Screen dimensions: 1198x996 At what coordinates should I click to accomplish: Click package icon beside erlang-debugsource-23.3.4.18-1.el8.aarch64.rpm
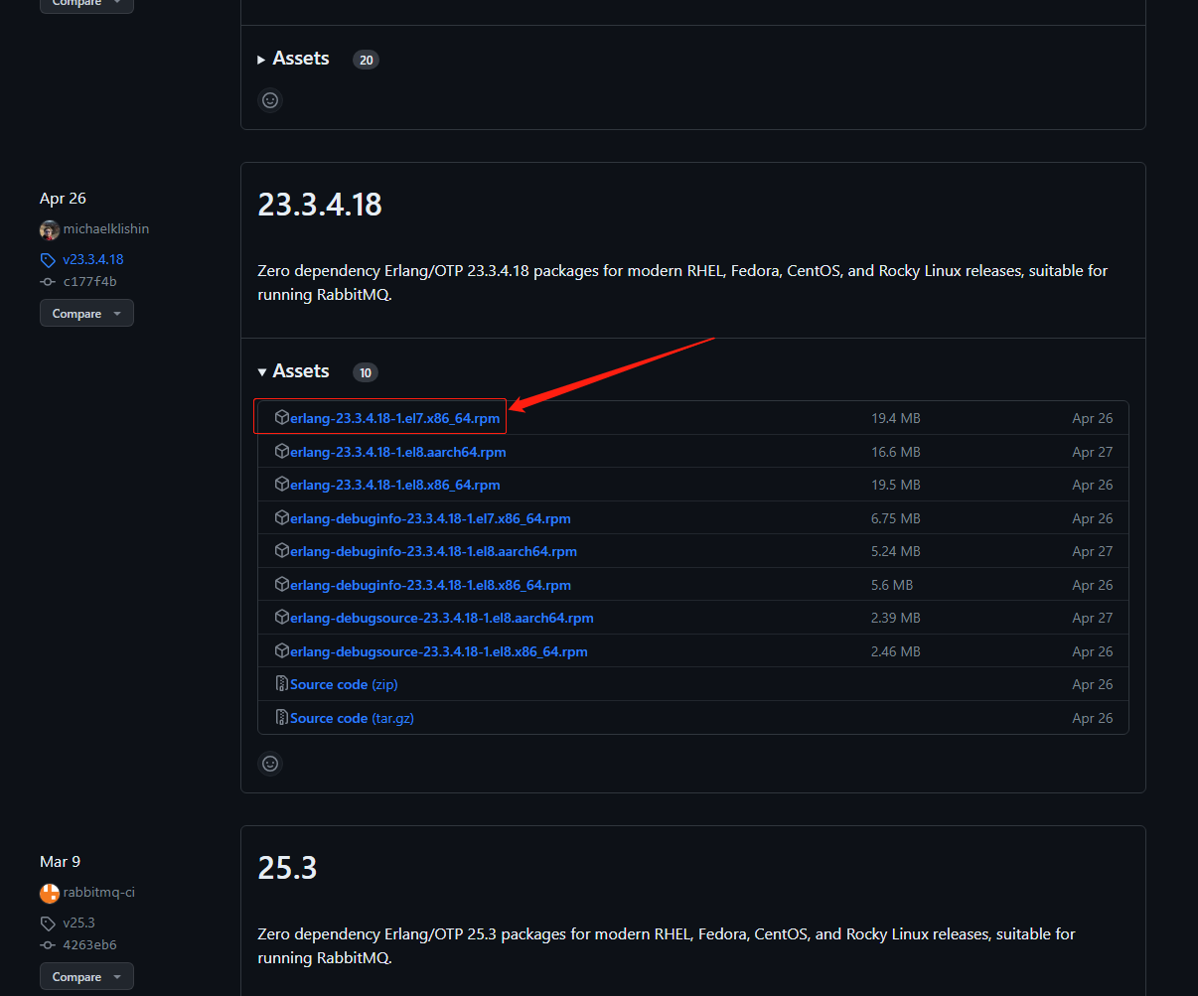(x=282, y=618)
